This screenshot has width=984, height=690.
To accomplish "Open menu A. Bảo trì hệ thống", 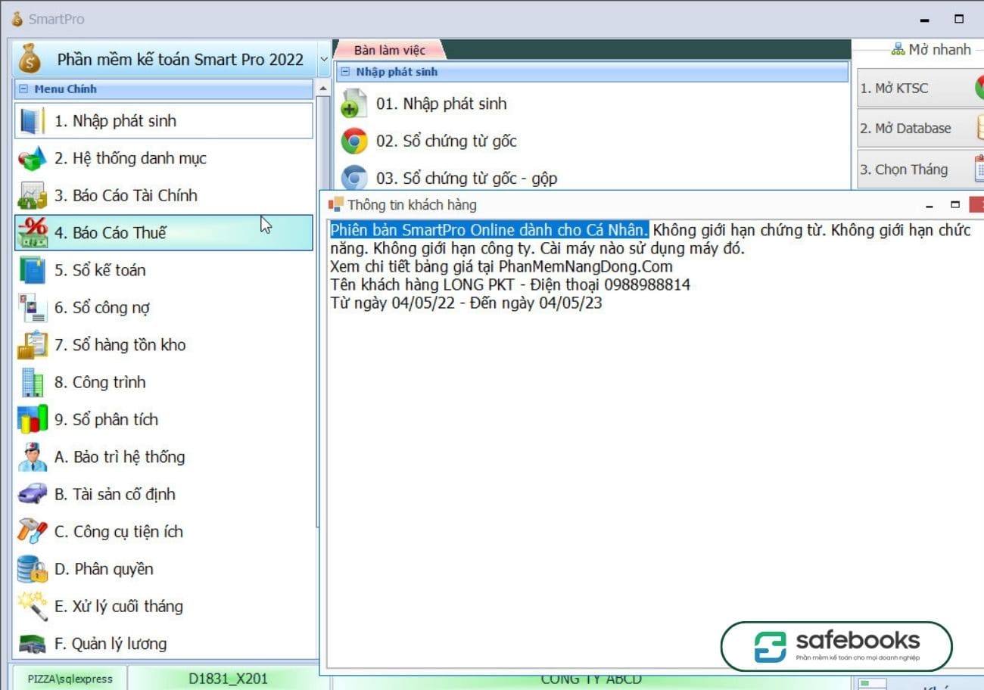I will tap(163, 456).
